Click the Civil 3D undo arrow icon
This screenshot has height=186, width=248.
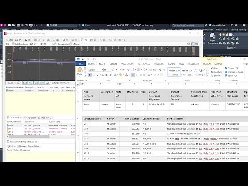(35, 25)
